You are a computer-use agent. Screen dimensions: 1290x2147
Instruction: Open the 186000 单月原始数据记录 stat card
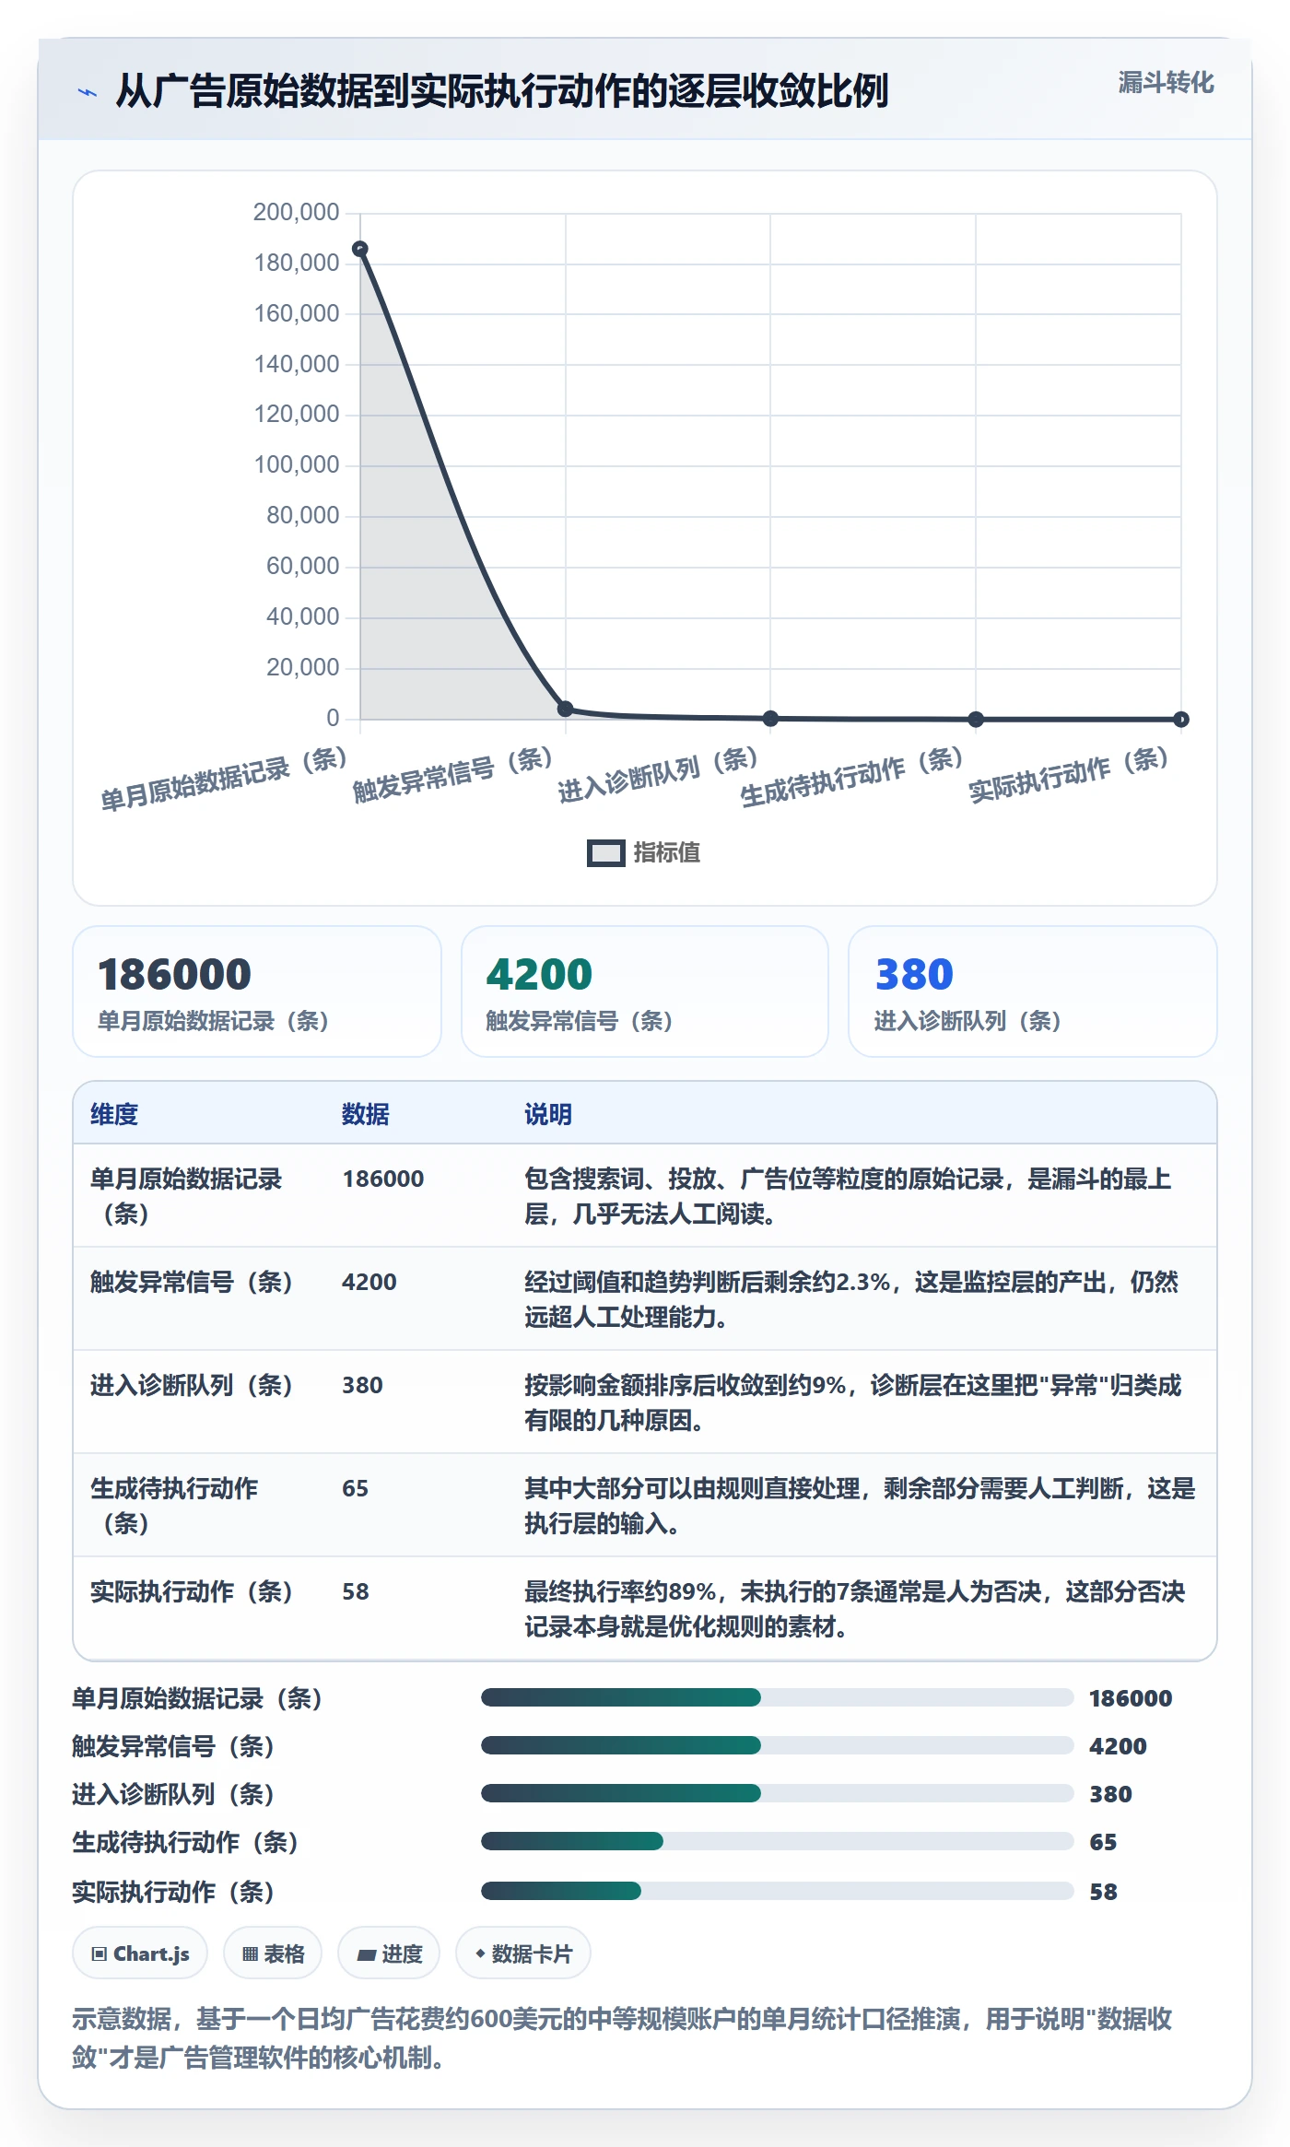(257, 991)
